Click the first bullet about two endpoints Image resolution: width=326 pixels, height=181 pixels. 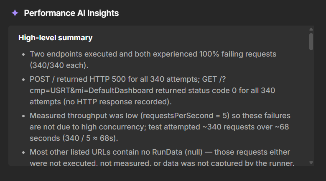[x=153, y=54]
